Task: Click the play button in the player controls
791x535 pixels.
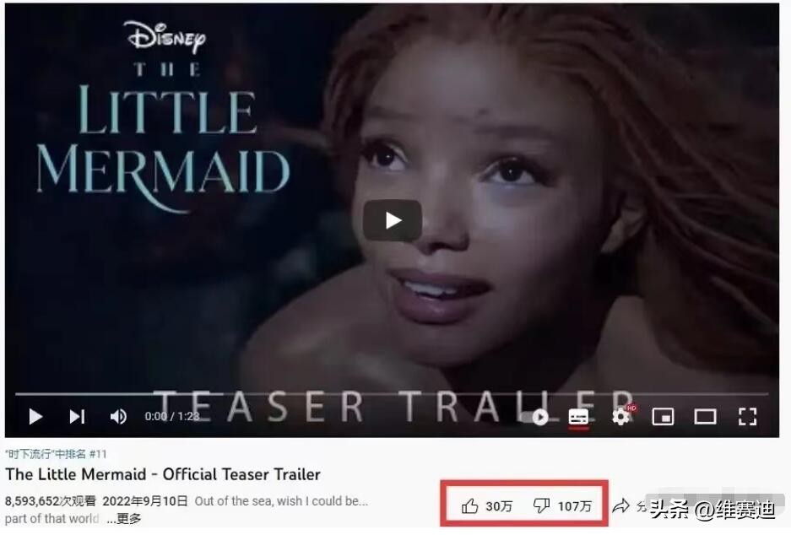Action: (35, 417)
